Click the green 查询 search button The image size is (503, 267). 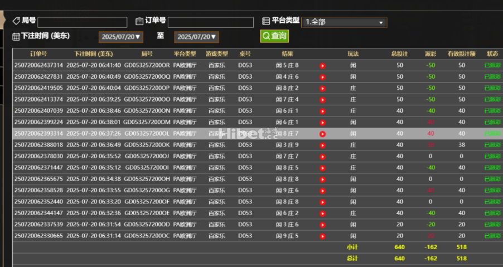point(274,36)
